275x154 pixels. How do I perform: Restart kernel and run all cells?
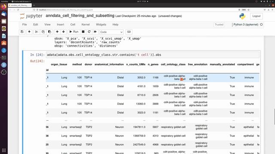[x=95, y=32]
